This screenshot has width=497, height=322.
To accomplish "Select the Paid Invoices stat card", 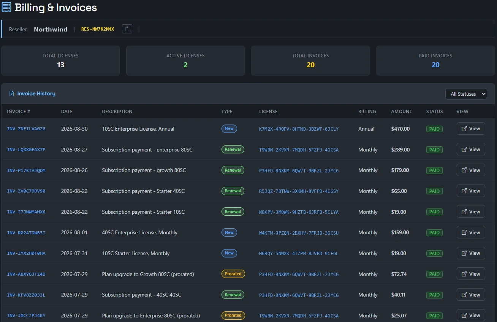I will 435,61.
